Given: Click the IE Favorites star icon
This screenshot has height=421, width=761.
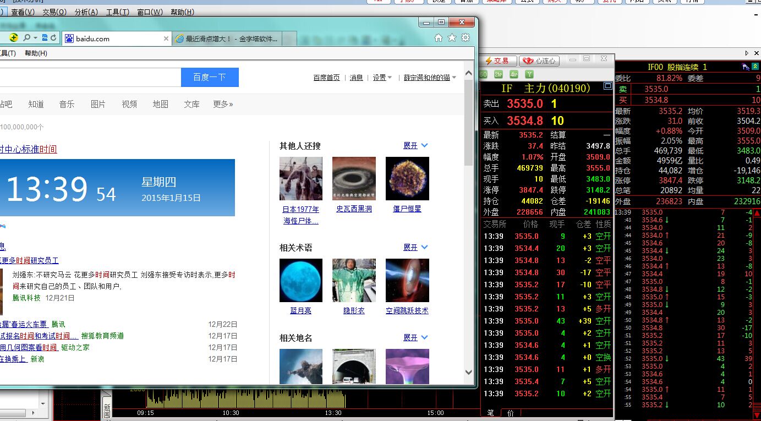Looking at the screenshot, I should point(452,38).
